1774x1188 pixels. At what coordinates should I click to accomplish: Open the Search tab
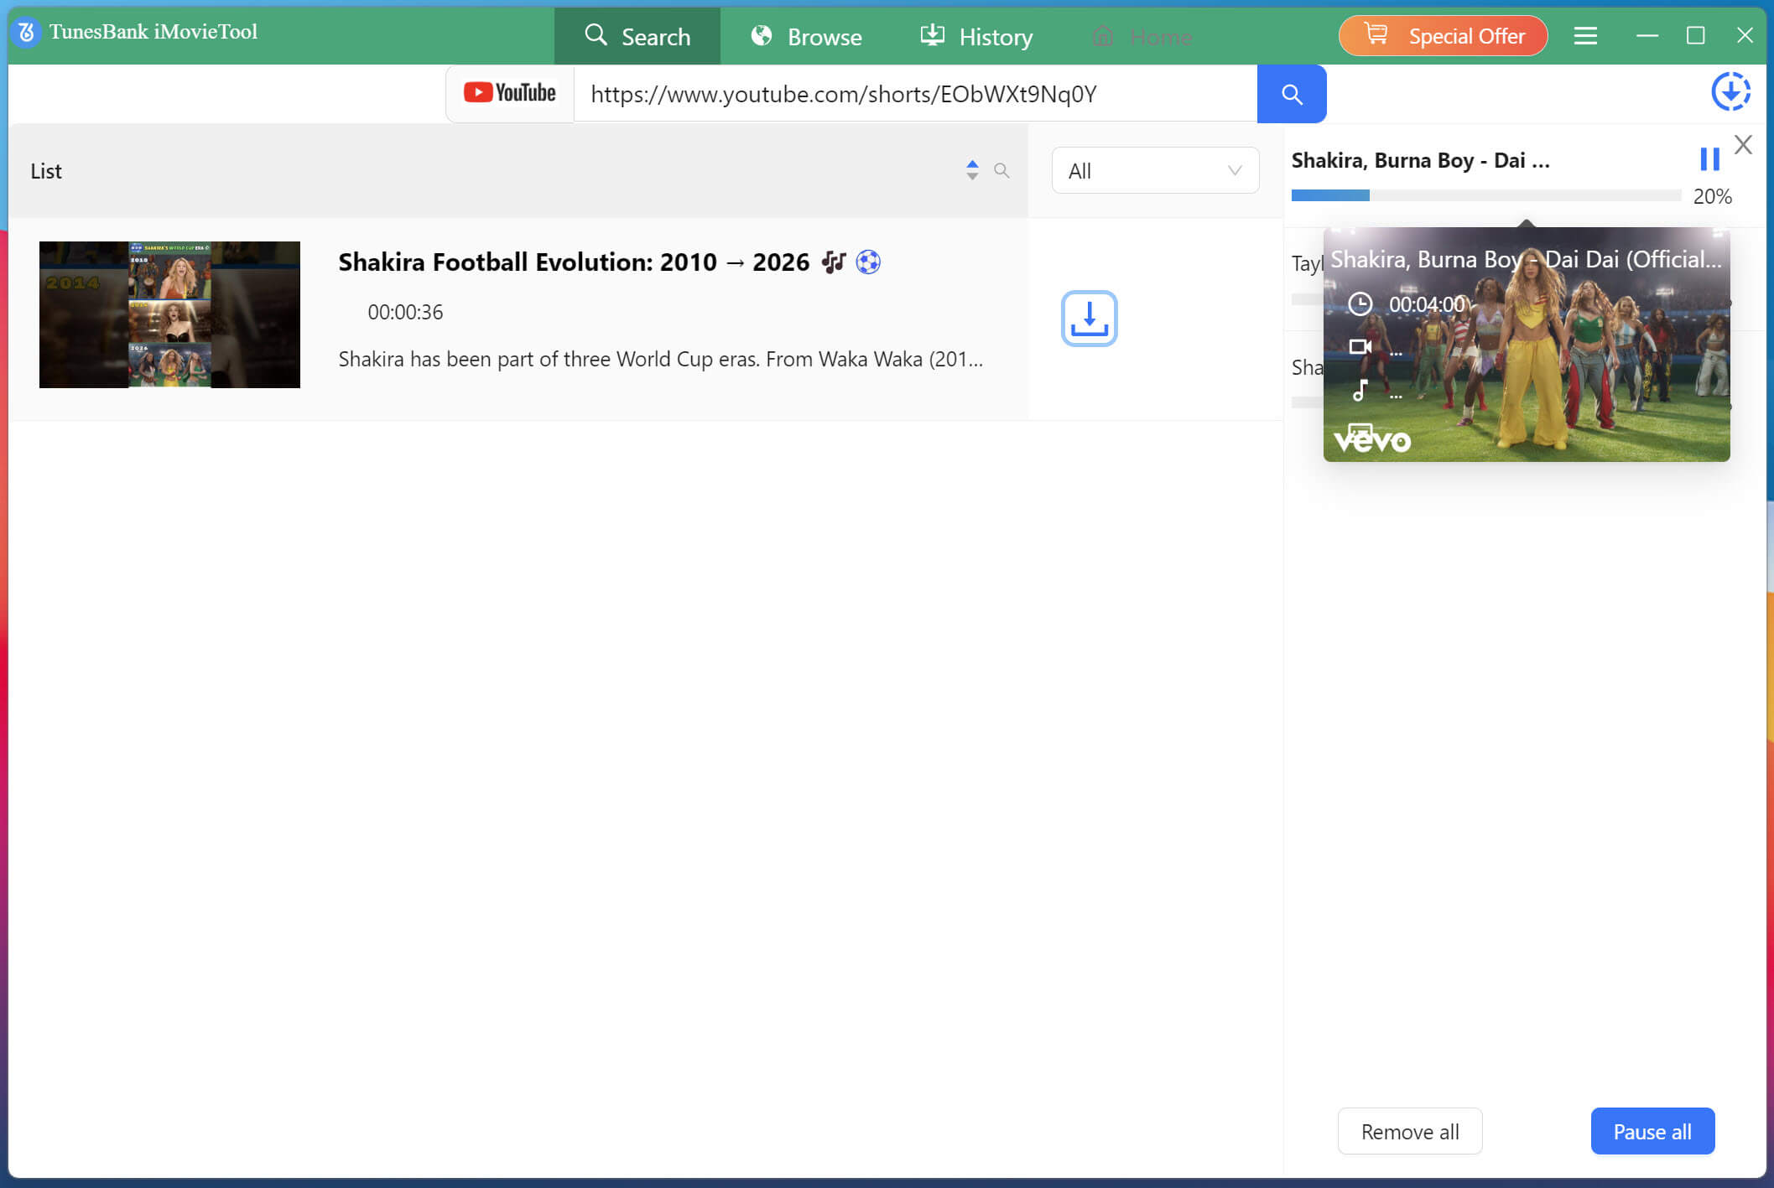coord(637,36)
